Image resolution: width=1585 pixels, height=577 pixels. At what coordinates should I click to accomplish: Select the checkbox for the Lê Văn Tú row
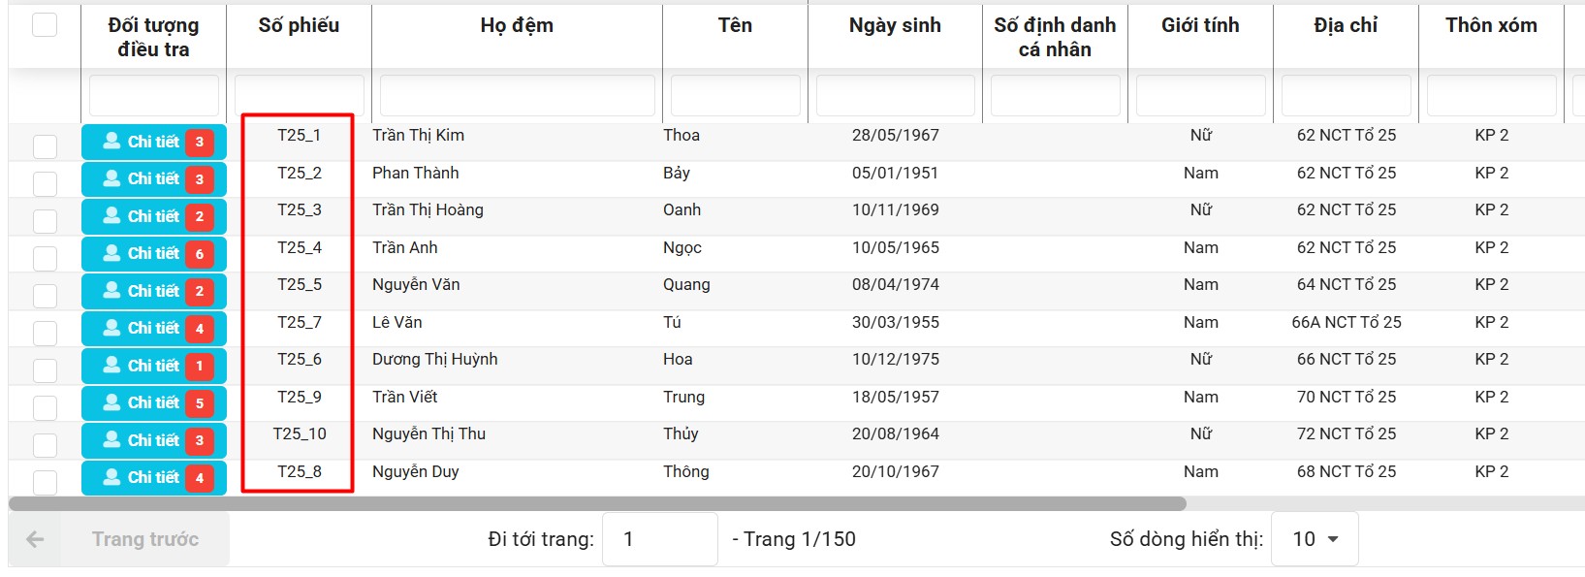[45, 333]
